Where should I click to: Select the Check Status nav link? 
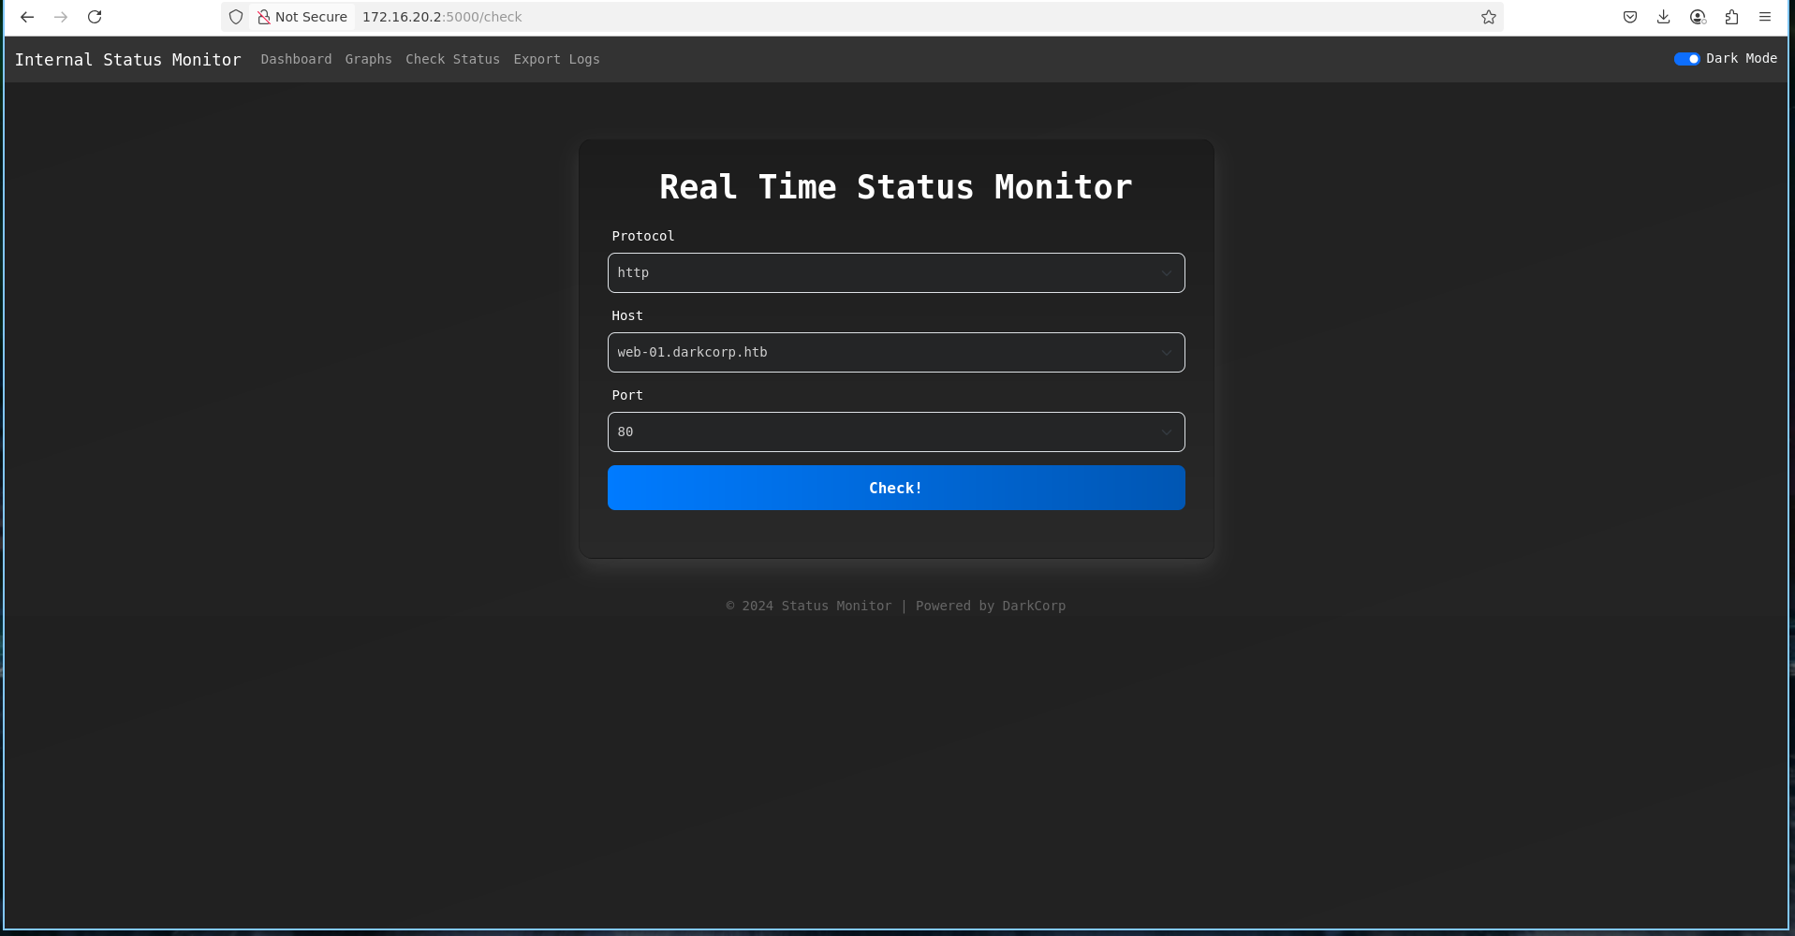coord(452,59)
